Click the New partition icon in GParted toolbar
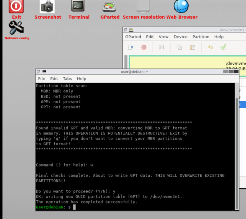246x219 pixels. click(131, 47)
